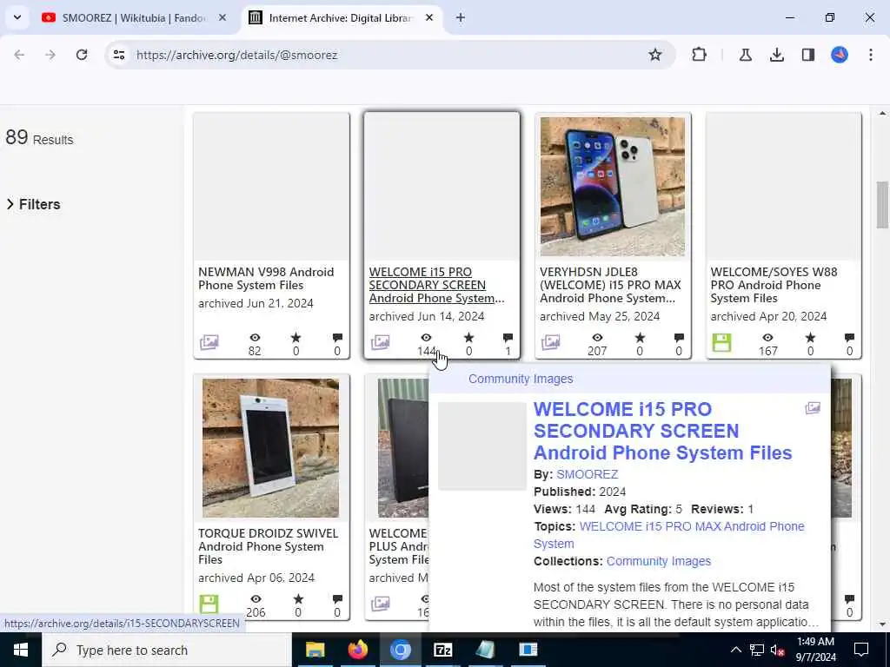Viewport: 890px width, 667px height.
Task: Open the Downloads icon in toolbar
Action: click(x=777, y=55)
